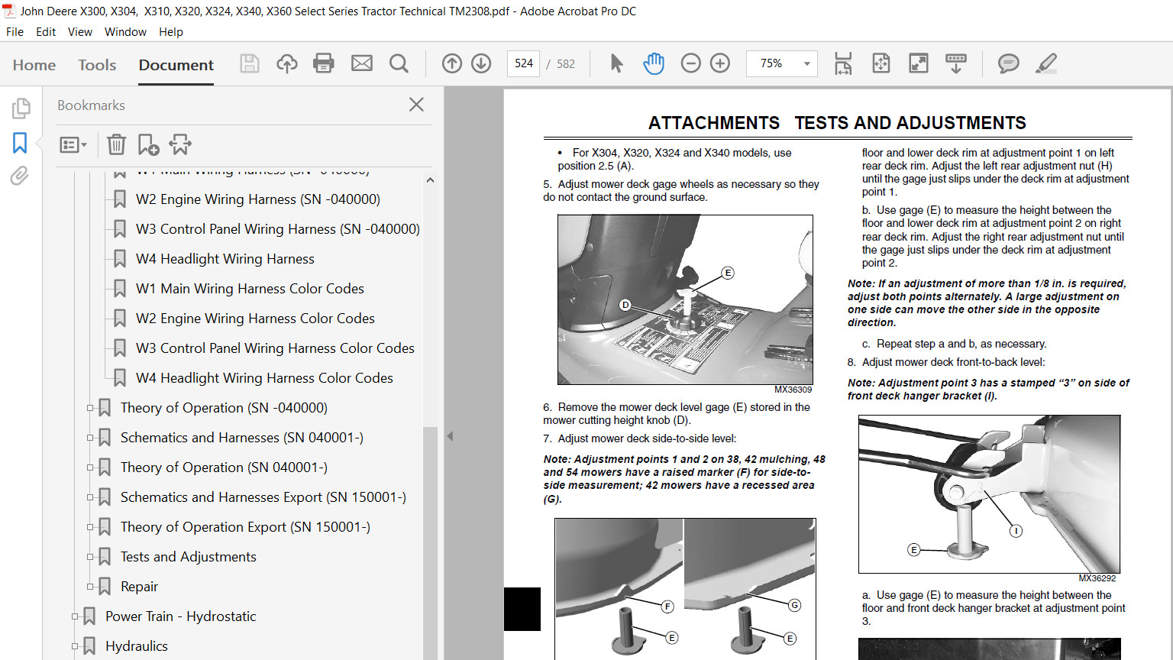Select the Power Train - Hydrostatic bookmark label
1173x660 pixels.
(181, 616)
